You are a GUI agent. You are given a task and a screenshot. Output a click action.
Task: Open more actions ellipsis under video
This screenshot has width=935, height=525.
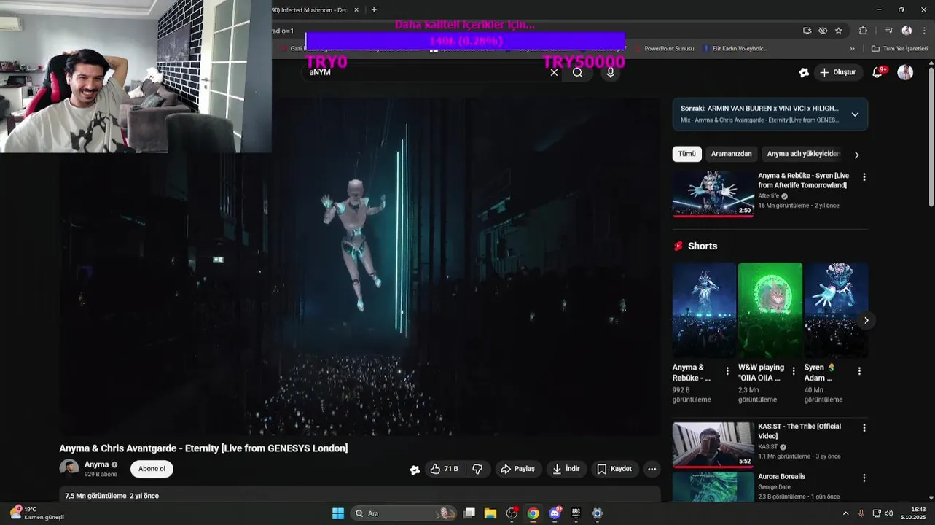652,469
